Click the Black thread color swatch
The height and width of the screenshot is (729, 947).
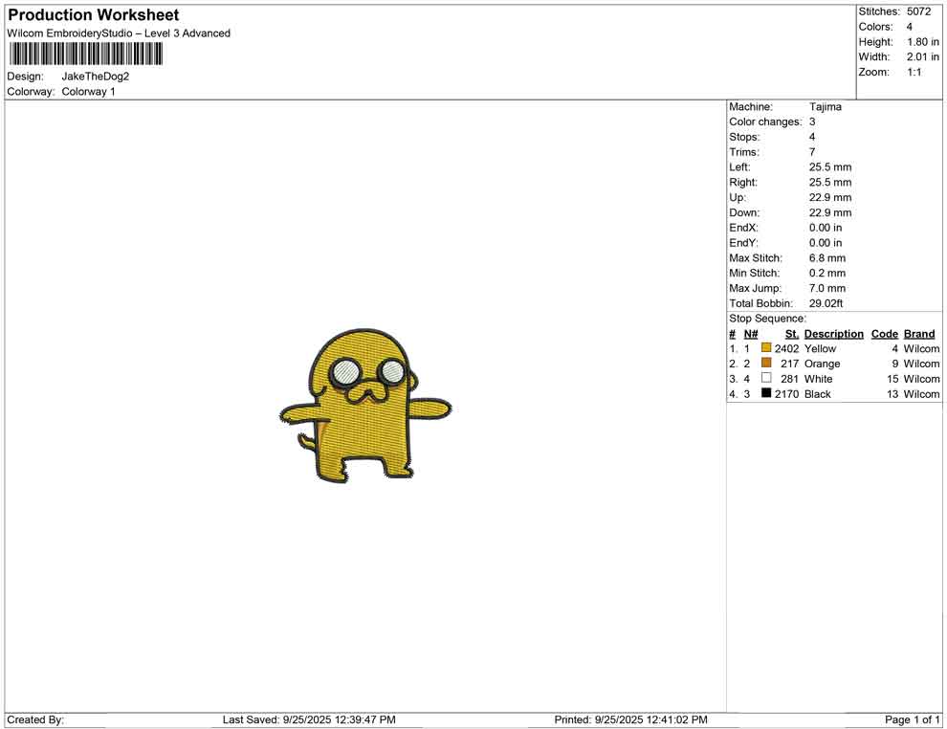coord(766,393)
